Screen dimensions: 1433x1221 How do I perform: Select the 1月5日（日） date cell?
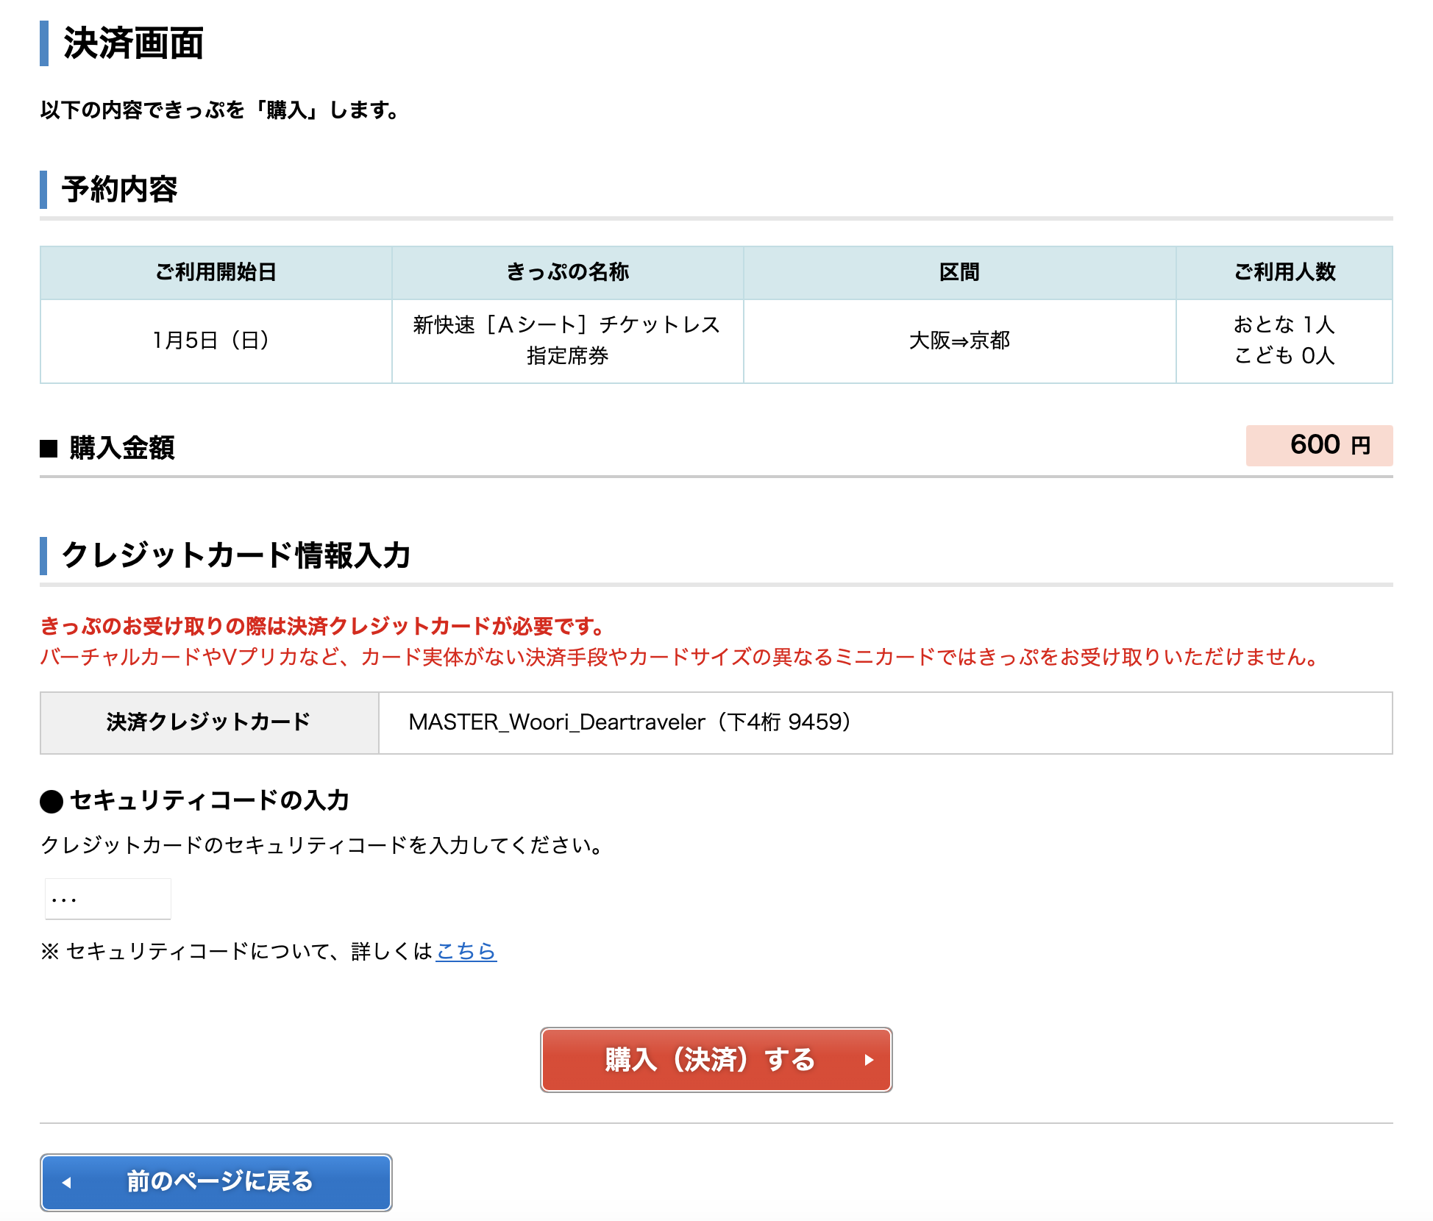pyautogui.click(x=216, y=341)
